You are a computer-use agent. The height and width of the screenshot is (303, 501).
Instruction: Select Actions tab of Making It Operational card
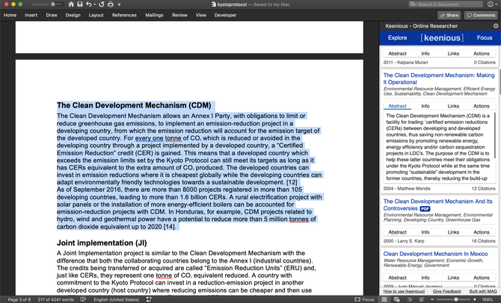click(x=482, y=106)
